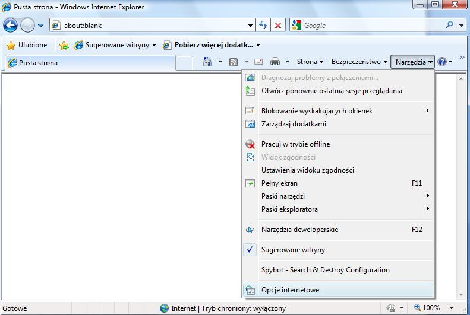The width and height of the screenshot is (470, 315).
Task: Close the Narzędzia menu button
Action: 413,62
